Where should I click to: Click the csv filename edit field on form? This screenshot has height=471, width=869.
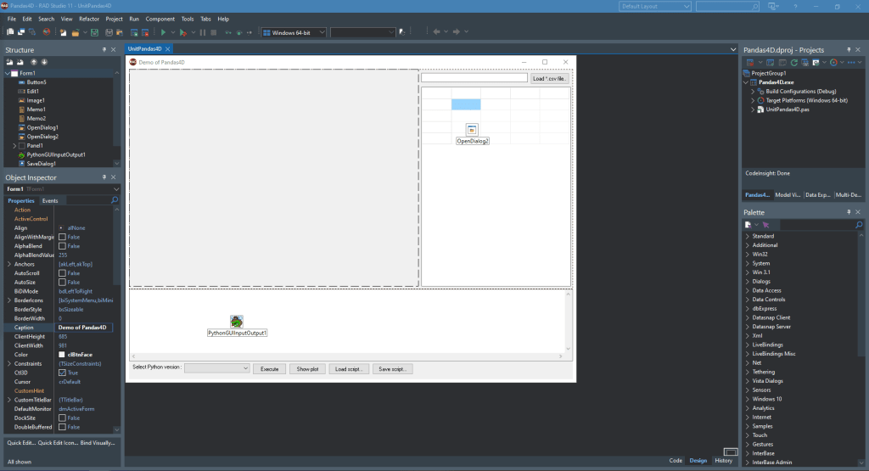474,77
